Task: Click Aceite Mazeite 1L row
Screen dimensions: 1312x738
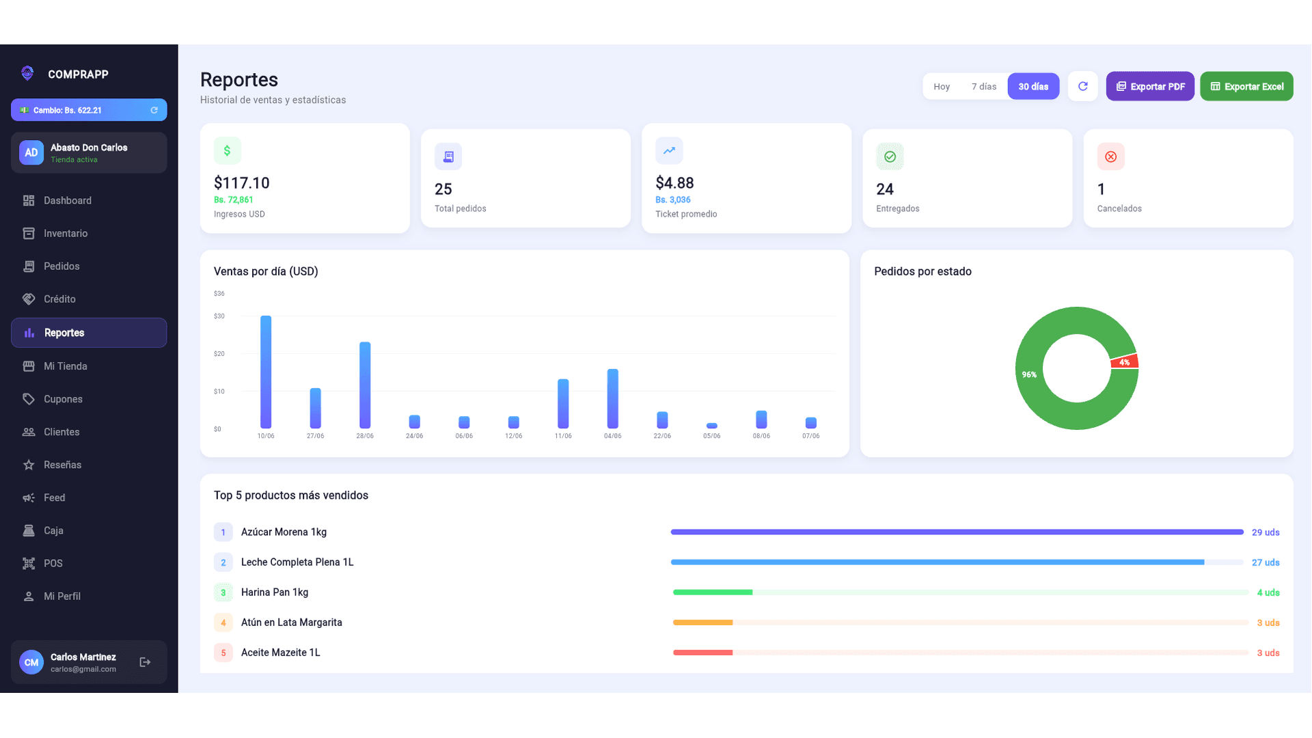Action: [746, 653]
